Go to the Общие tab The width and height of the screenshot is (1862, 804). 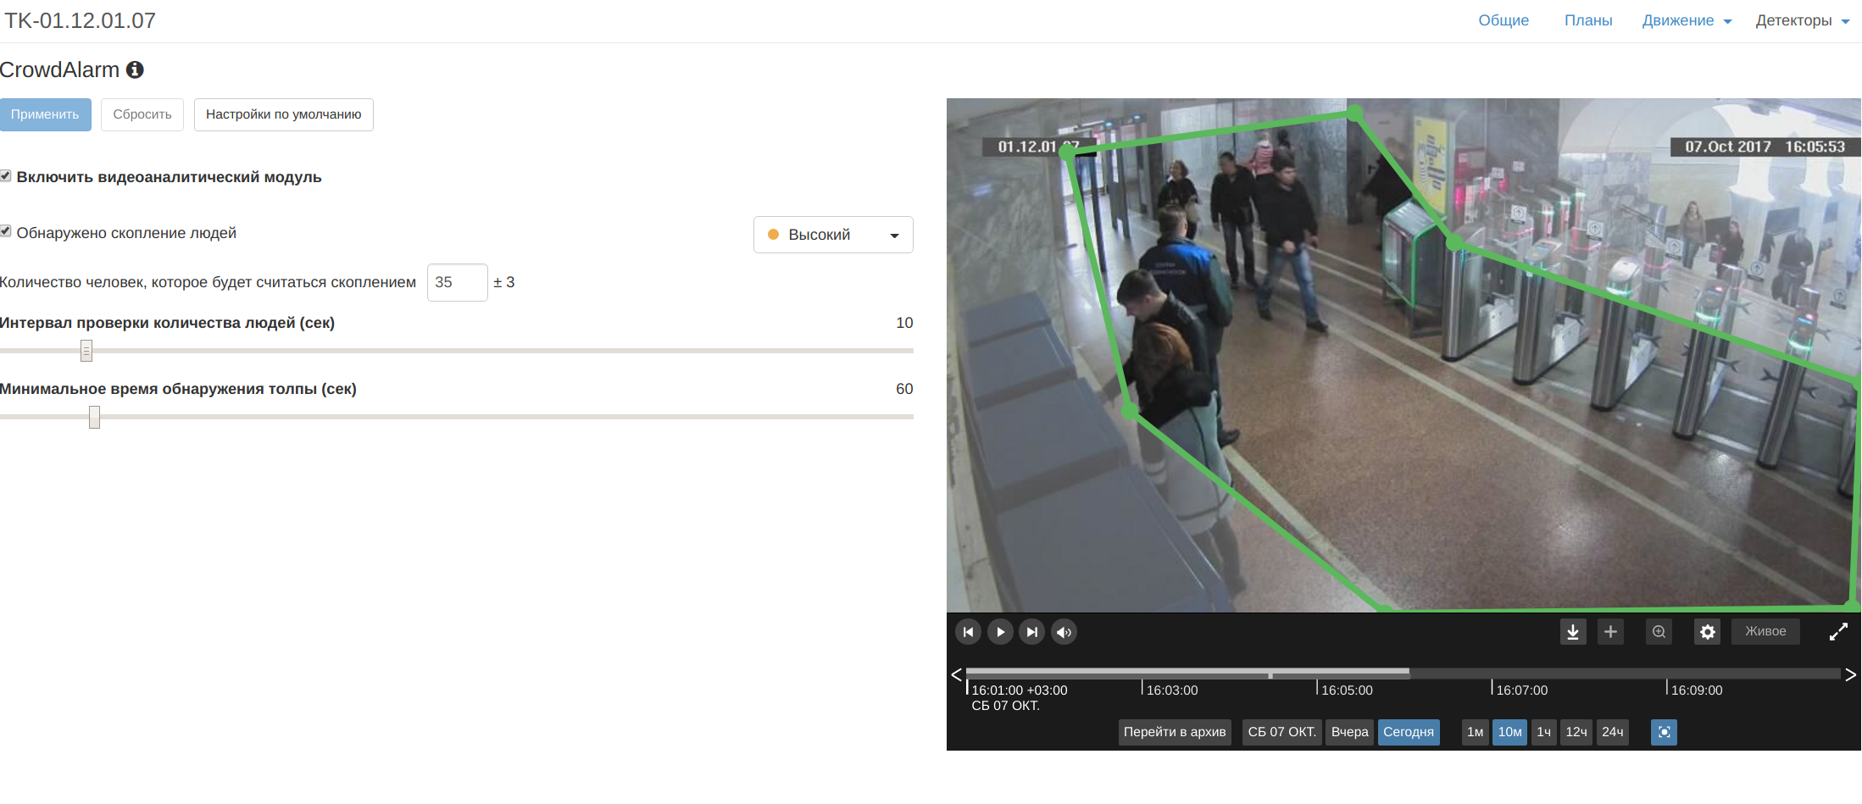pos(1503,20)
